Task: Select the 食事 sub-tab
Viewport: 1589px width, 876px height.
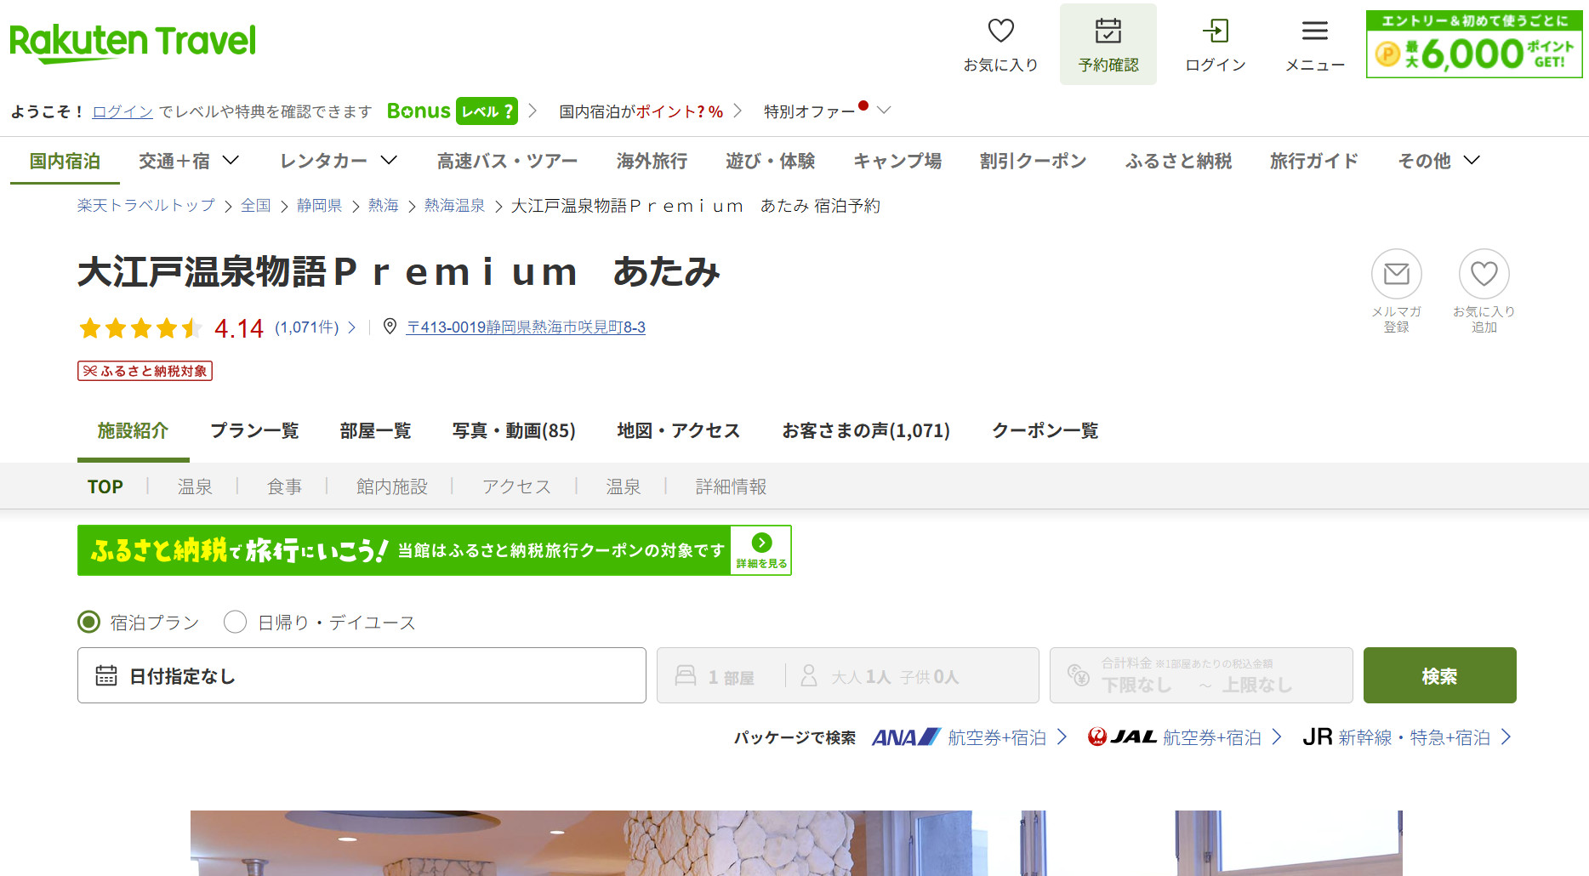Action: tap(284, 486)
